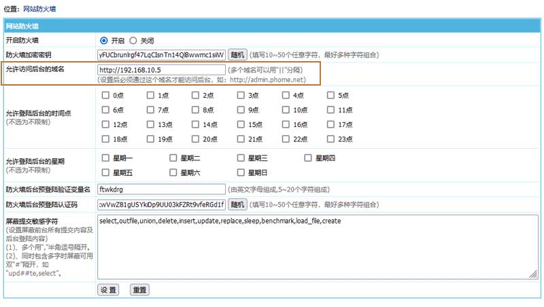The image size is (544, 307).
Task: Check the 星期一 weekday checkbox
Action: [x=106, y=158]
